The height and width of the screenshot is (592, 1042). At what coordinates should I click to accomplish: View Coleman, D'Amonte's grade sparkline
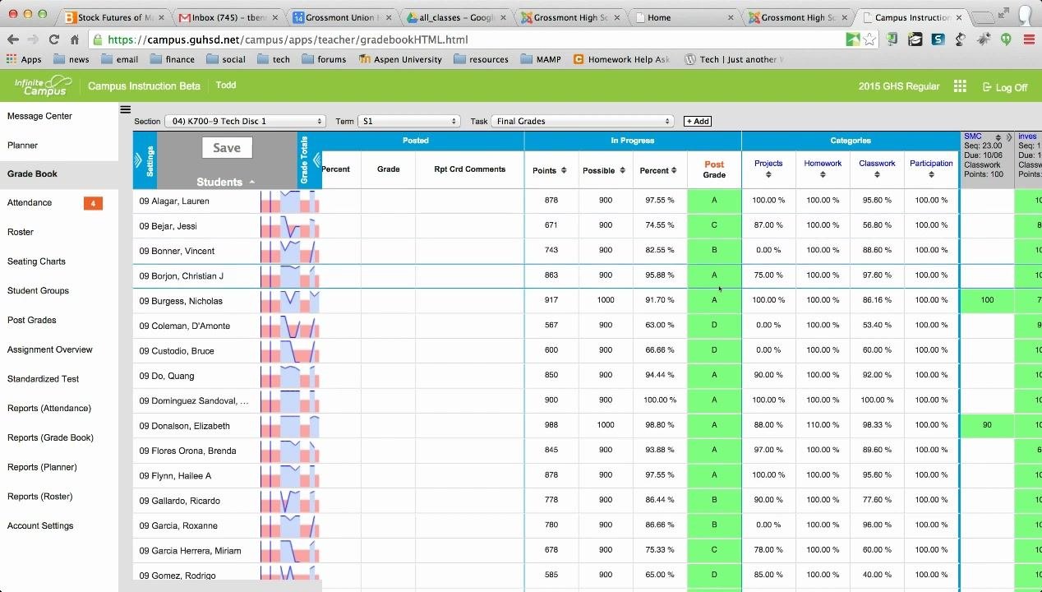(x=290, y=326)
